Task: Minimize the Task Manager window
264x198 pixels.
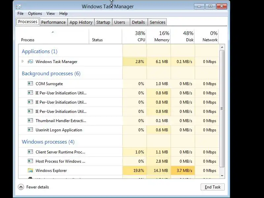Action: pos(199,6)
